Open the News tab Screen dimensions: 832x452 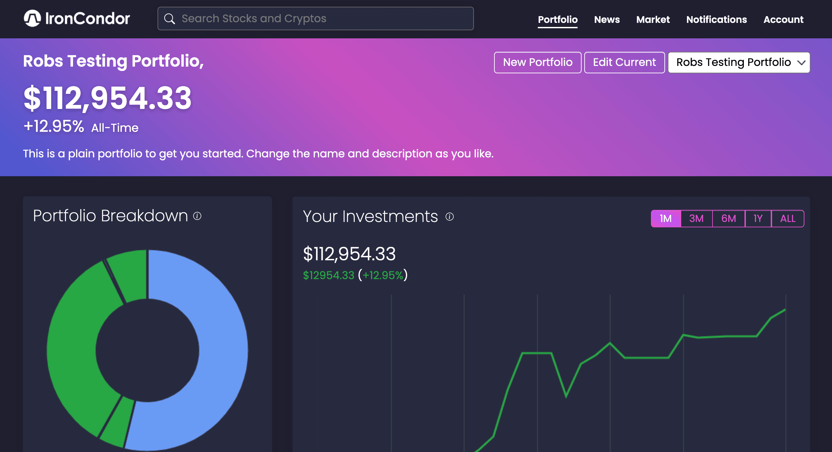click(607, 20)
